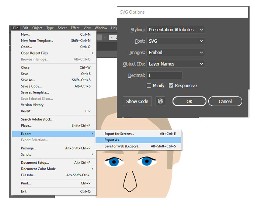The width and height of the screenshot is (254, 205).
Task: Open the Object IDs dropdown
Action: pyautogui.click(x=175, y=64)
